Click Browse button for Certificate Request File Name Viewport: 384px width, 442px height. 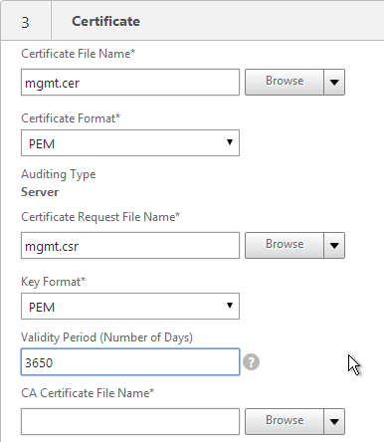click(x=285, y=245)
